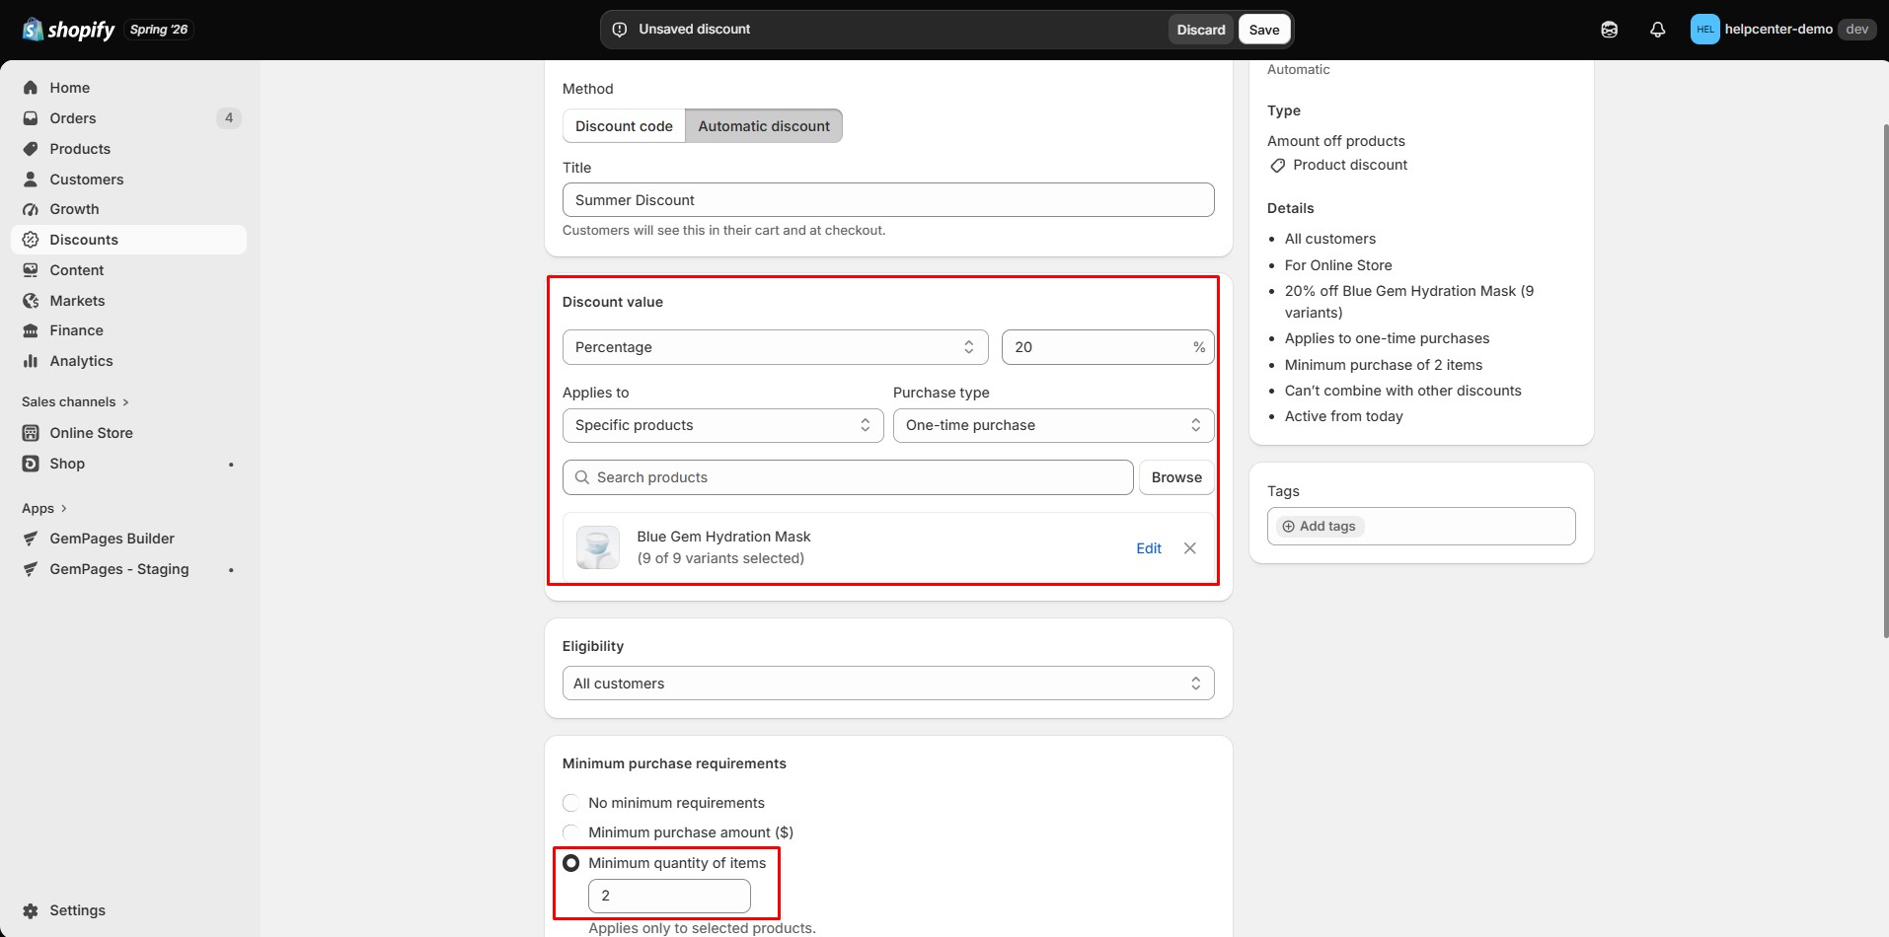Click the Content icon in sidebar
The image size is (1889, 937).
(31, 270)
